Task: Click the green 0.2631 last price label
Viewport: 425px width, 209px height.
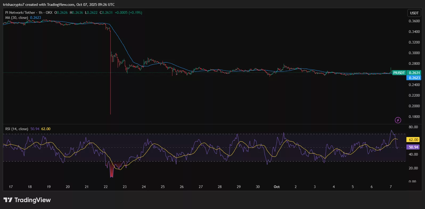Action: coord(414,73)
